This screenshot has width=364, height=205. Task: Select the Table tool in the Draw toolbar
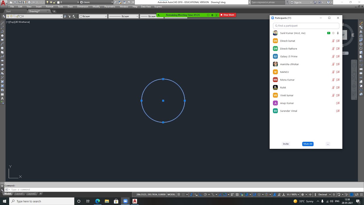2,94
